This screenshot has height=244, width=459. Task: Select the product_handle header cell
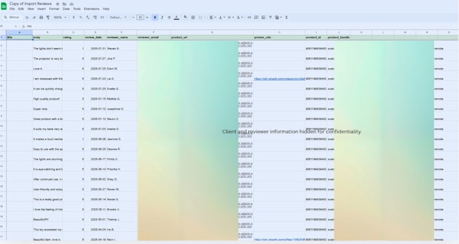[339, 37]
